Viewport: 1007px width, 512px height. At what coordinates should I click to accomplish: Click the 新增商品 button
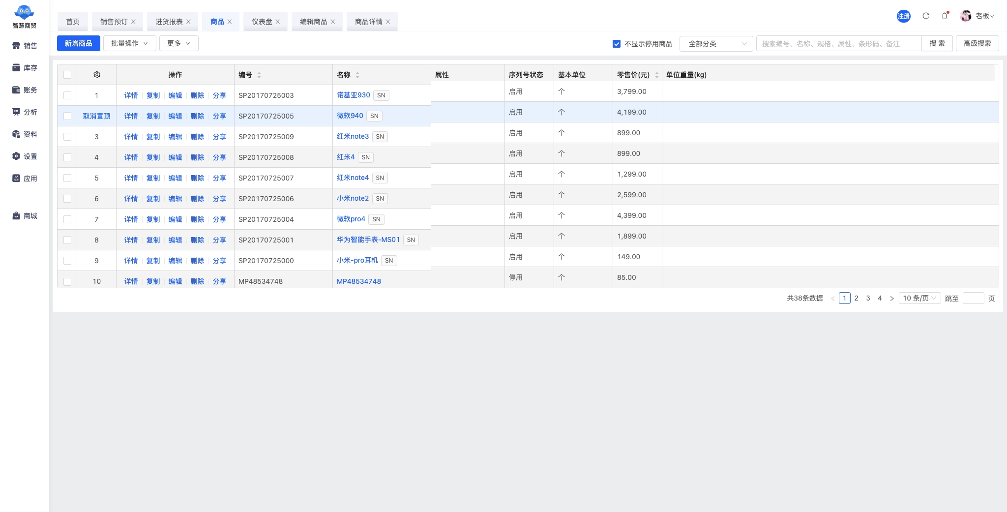[79, 43]
